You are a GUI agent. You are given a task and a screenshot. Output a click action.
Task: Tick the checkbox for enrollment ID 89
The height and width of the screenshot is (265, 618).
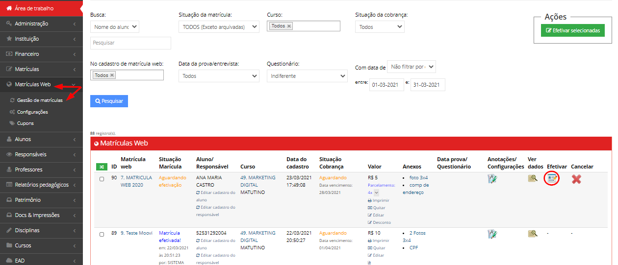click(102, 234)
